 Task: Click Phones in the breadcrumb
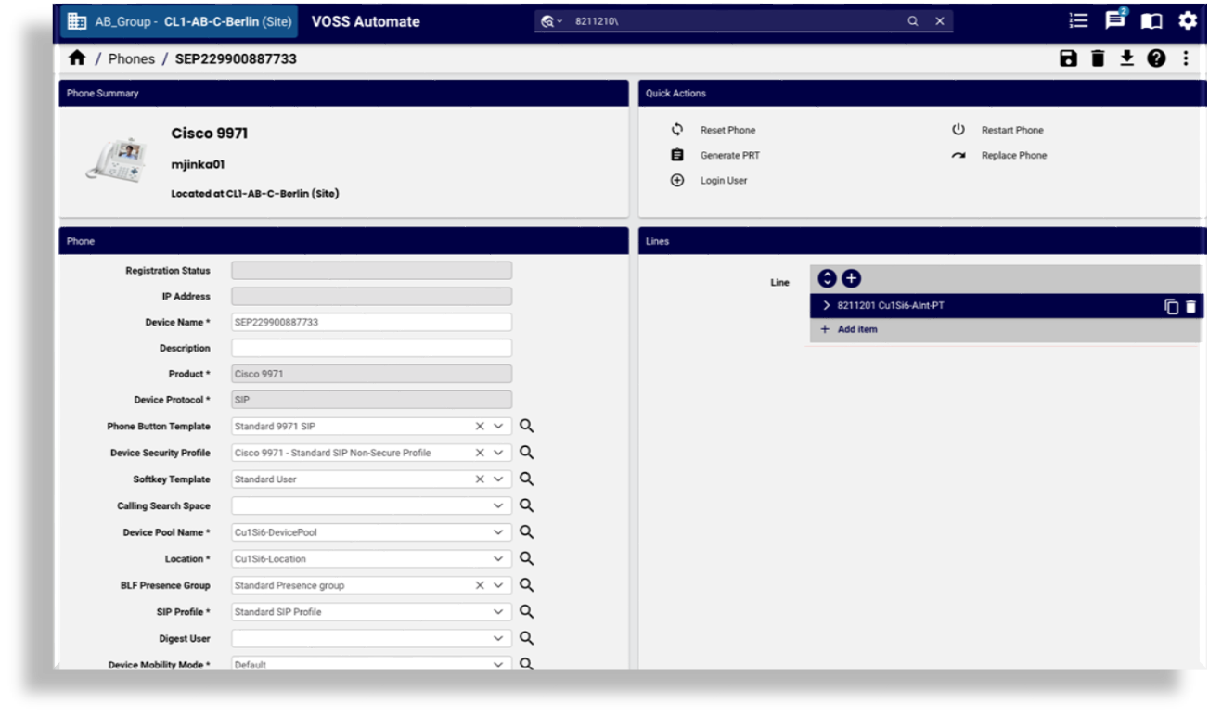(x=131, y=58)
